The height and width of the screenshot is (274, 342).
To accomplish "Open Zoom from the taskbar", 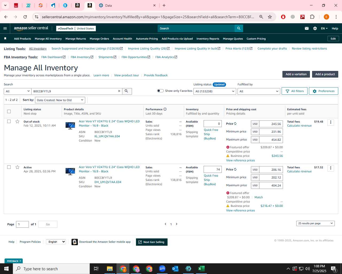I will [x=162, y=269].
